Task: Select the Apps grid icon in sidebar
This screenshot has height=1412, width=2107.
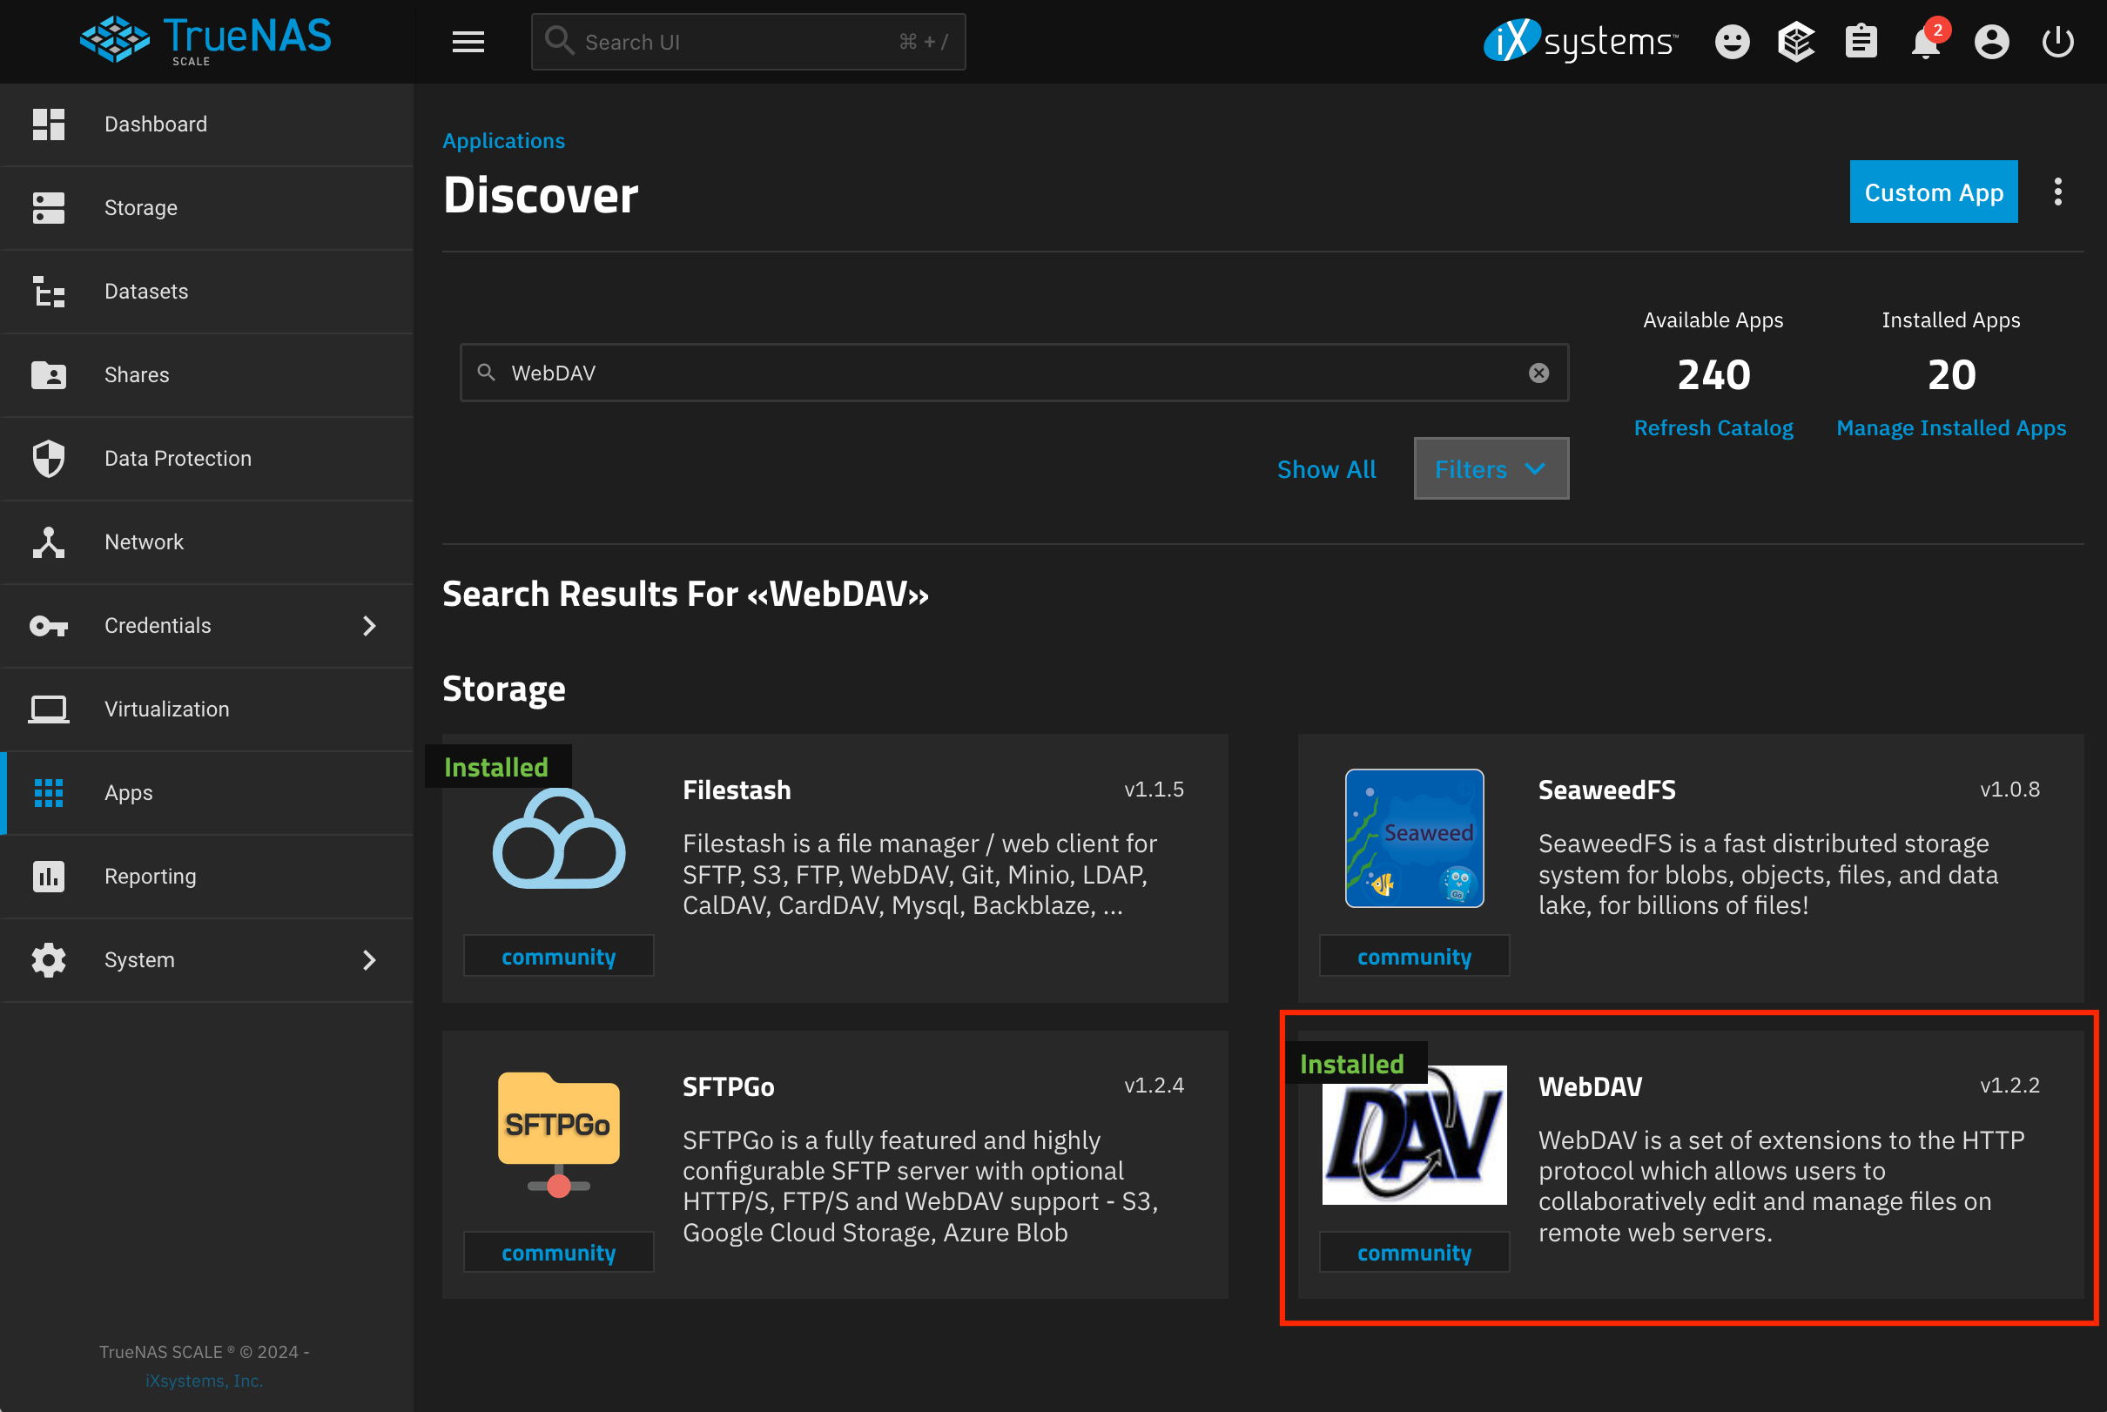Action: [49, 792]
